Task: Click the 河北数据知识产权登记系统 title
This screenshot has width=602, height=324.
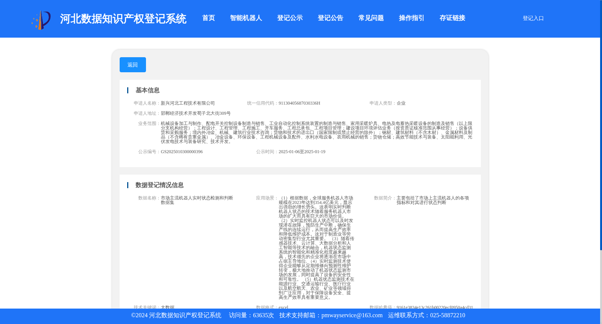Action: coord(123,19)
